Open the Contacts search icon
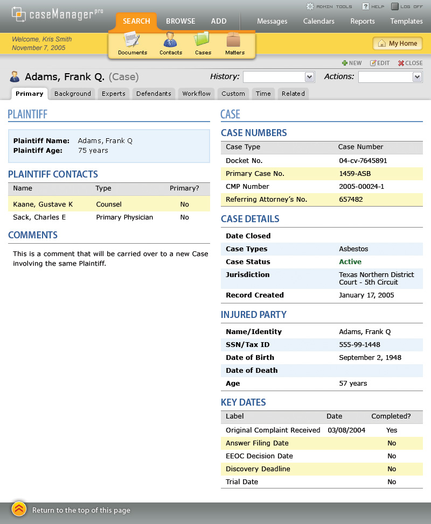The image size is (431, 524). [170, 39]
